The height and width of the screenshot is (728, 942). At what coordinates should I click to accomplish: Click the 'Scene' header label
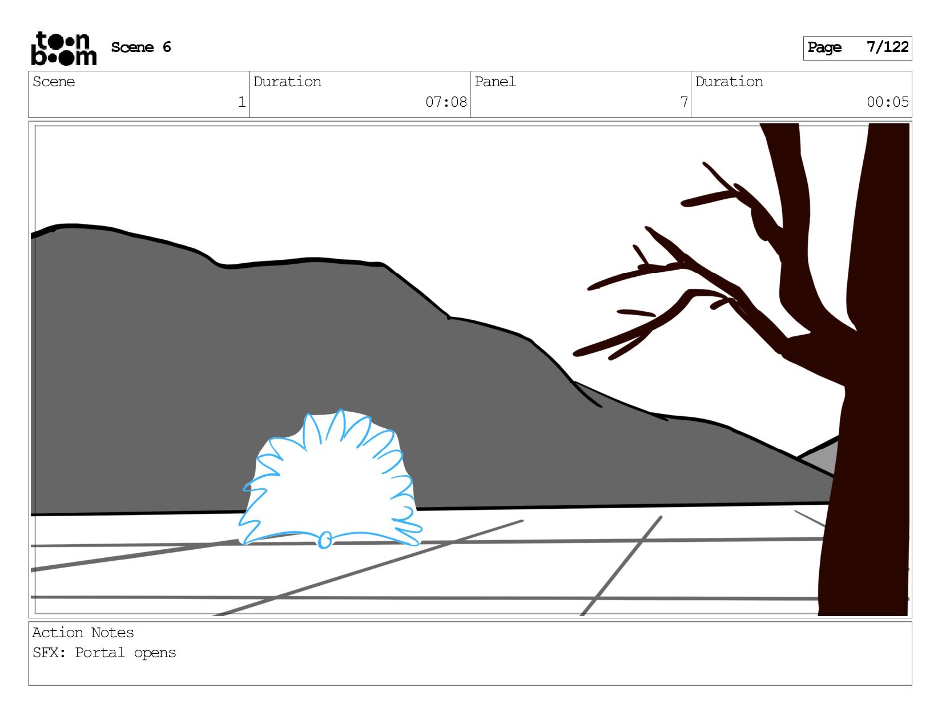click(54, 82)
